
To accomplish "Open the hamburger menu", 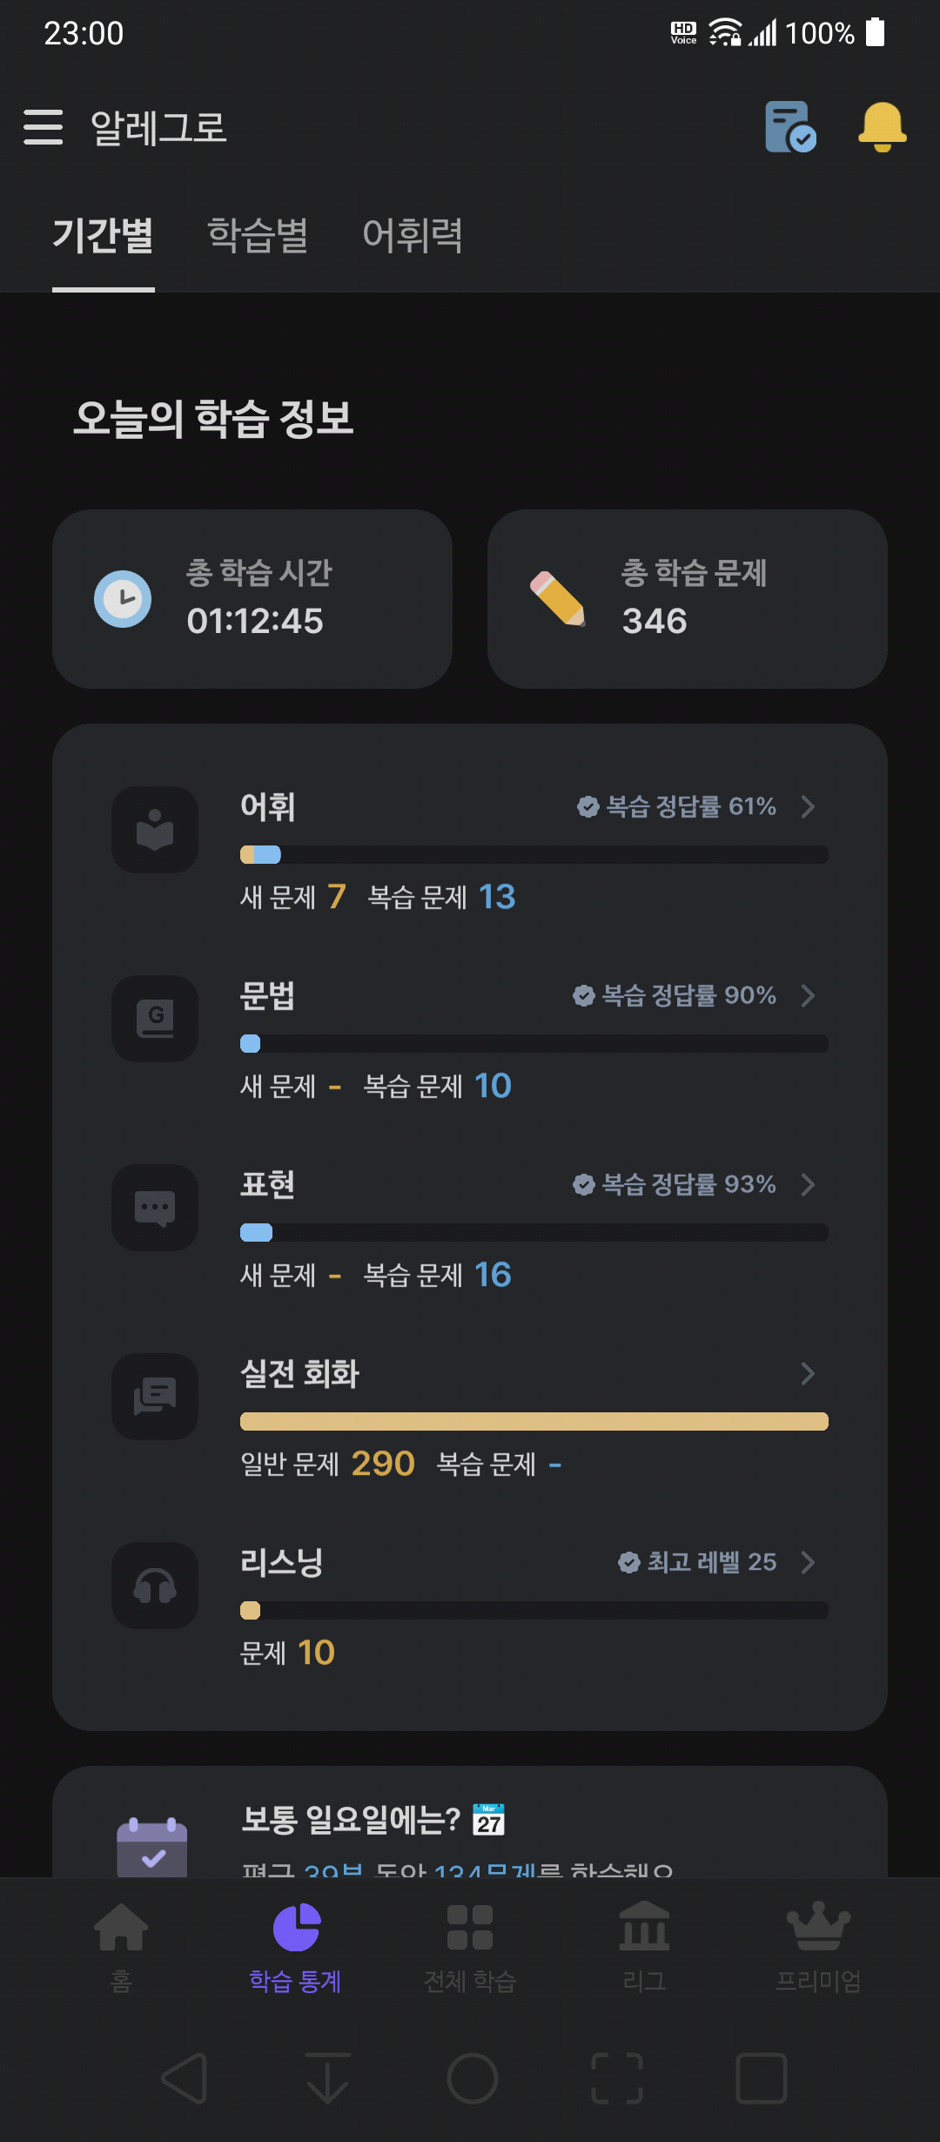I will pyautogui.click(x=43, y=127).
